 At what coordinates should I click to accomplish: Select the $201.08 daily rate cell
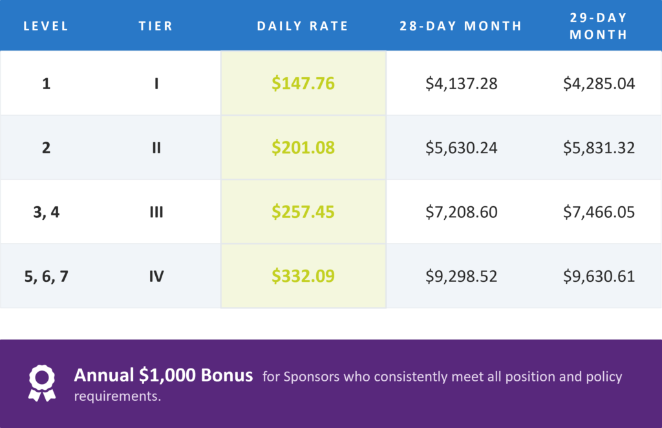coord(303,147)
